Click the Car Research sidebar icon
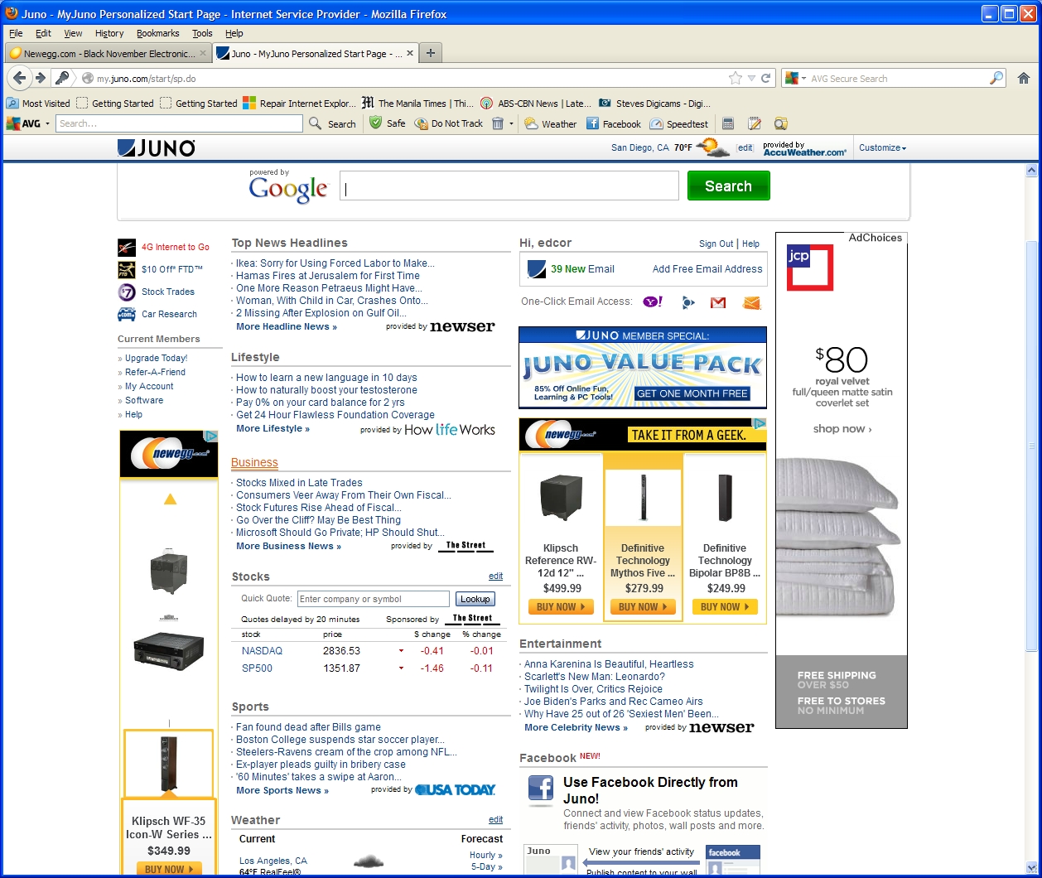 pyautogui.click(x=127, y=314)
